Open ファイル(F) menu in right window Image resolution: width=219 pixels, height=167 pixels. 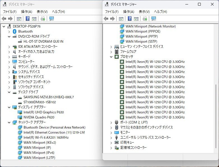pos(112,12)
